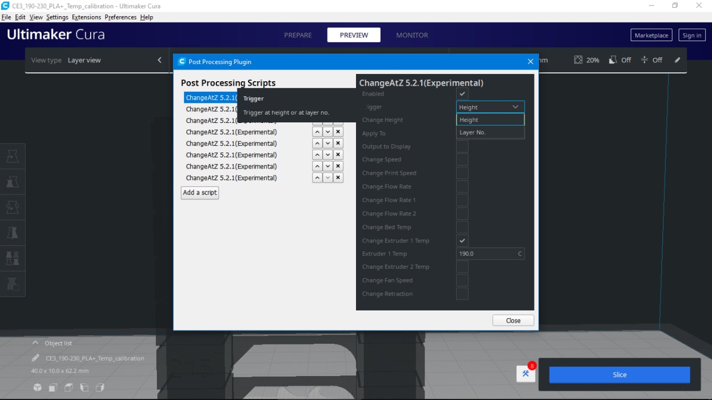Check the Change Flow Rate 1 box
This screenshot has width=712, height=400.
462,200
